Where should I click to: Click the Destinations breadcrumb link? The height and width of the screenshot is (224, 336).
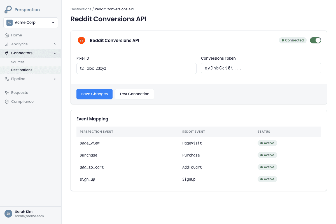pyautogui.click(x=81, y=9)
